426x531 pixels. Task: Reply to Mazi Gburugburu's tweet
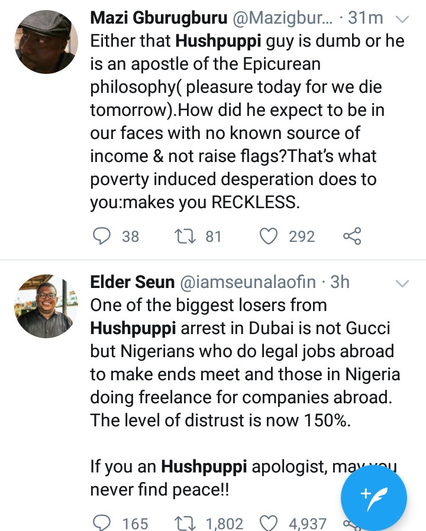pos(102,237)
